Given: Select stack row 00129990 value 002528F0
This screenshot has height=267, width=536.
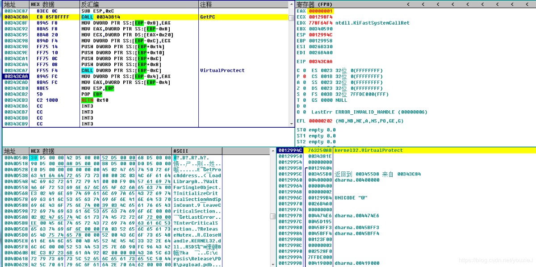Looking at the screenshot, I should (406, 251).
